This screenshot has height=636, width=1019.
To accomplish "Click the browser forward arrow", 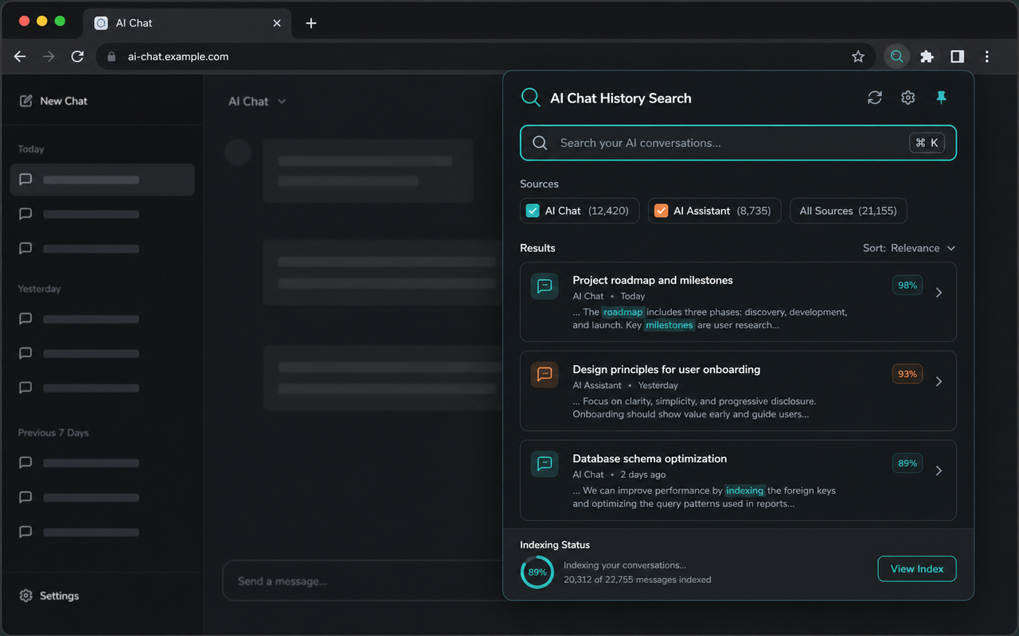I will pos(49,56).
